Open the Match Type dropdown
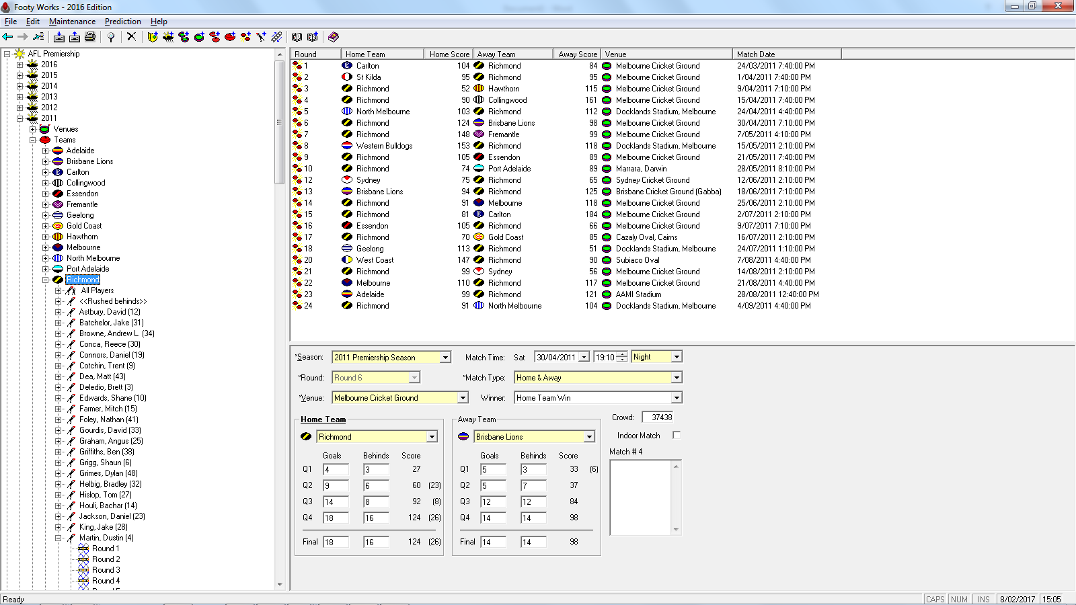 point(677,378)
